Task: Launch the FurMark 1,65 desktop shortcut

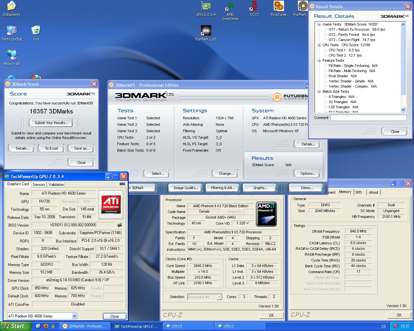Action: (x=206, y=33)
